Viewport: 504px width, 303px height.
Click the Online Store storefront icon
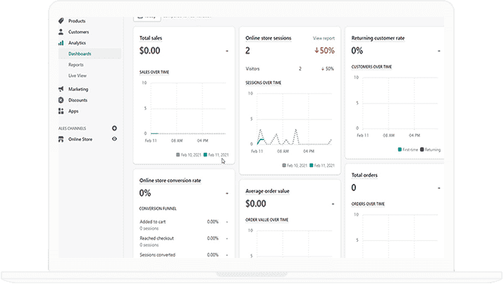point(61,139)
